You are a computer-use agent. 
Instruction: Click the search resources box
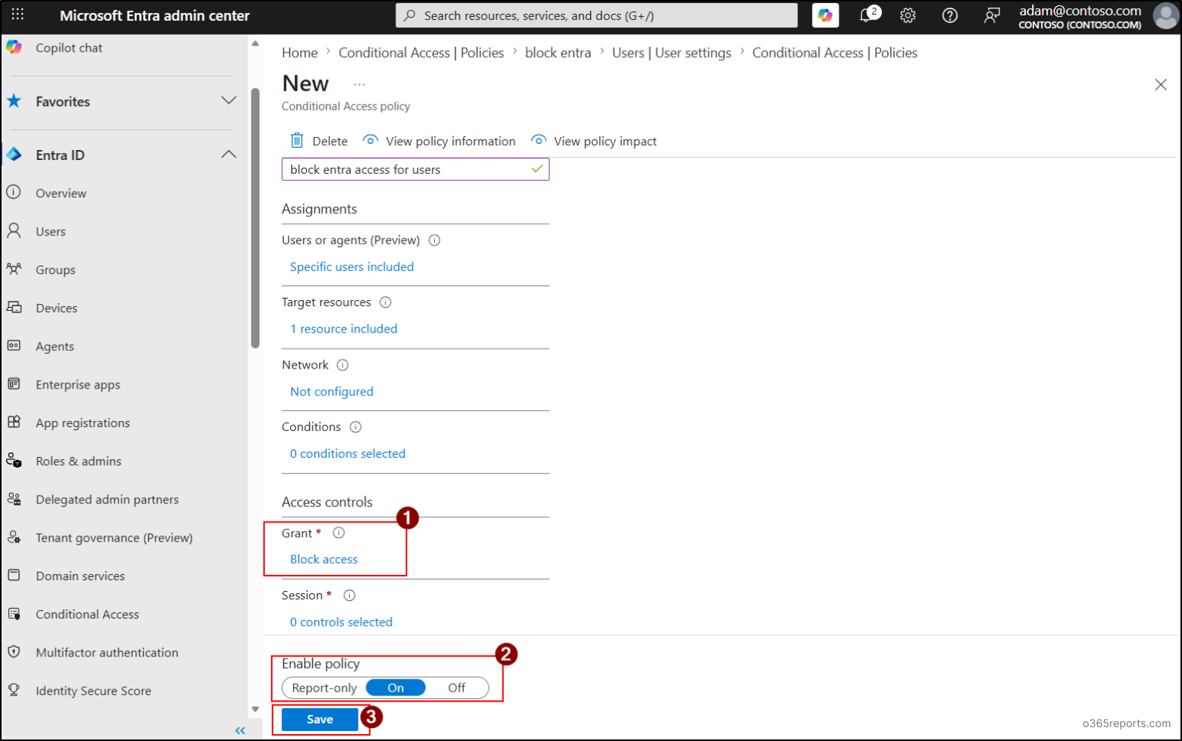click(x=596, y=15)
